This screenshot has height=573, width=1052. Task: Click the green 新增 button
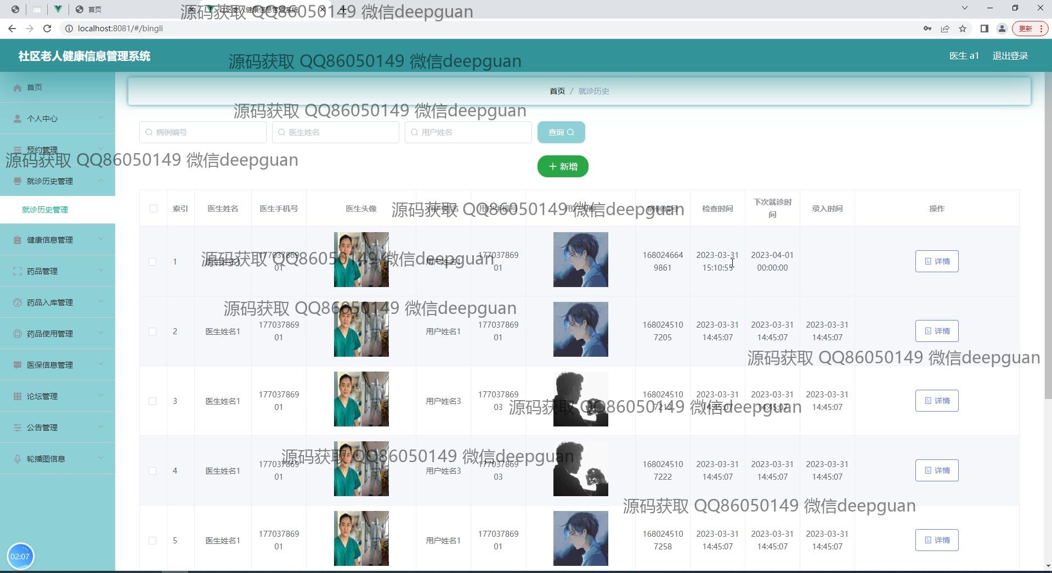coord(563,166)
